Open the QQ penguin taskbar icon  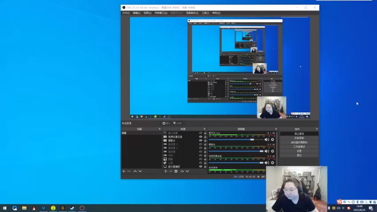(33, 208)
